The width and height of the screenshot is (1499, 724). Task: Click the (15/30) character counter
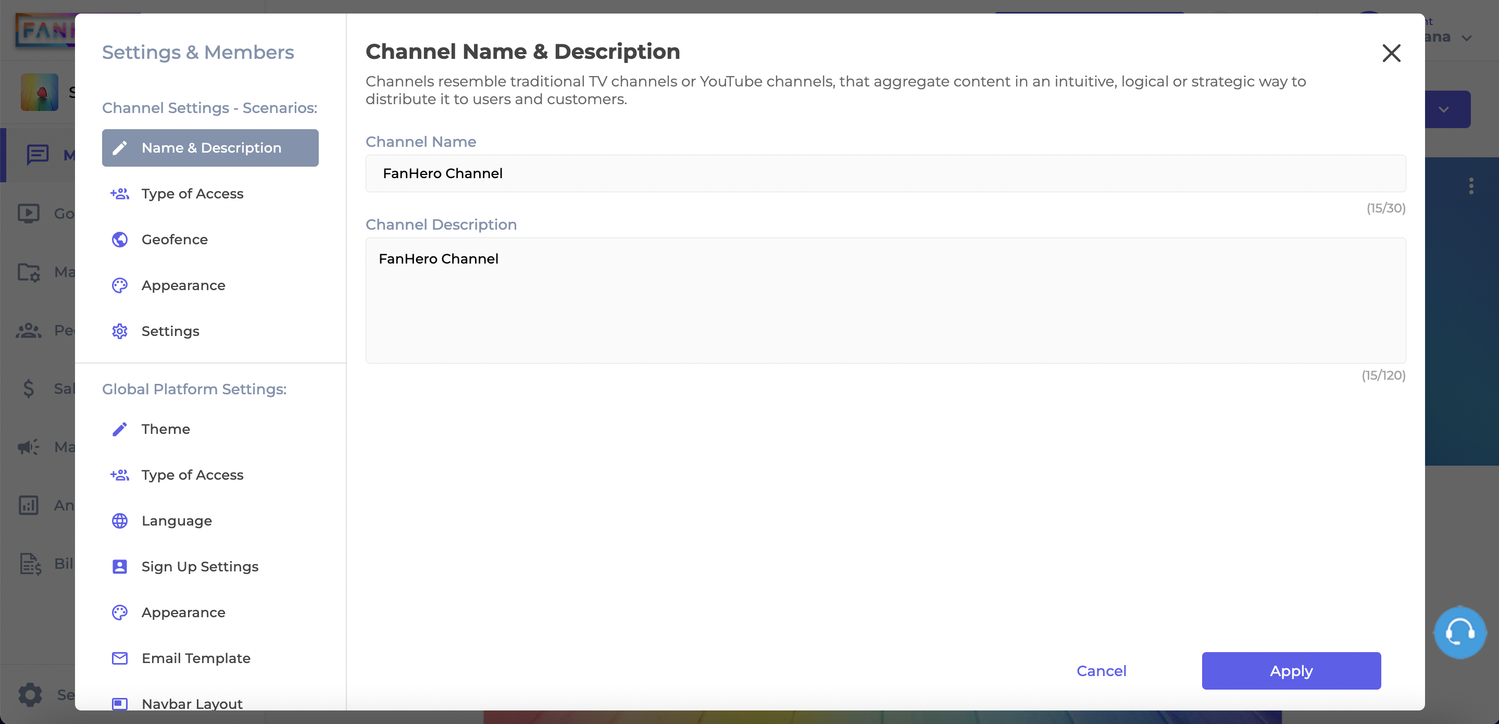coord(1385,208)
